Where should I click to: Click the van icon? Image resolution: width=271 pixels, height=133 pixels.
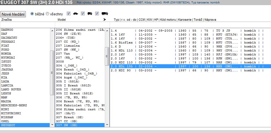90,14
